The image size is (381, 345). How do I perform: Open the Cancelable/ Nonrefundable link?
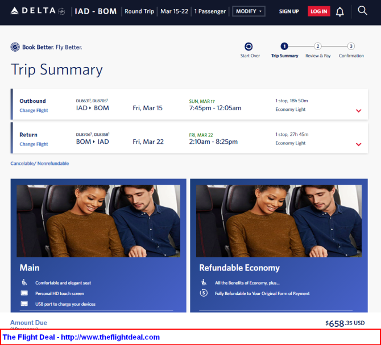coord(40,163)
